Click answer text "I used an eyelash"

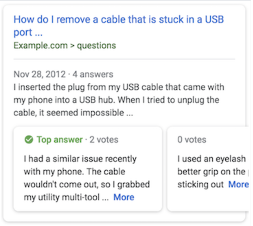211,159
